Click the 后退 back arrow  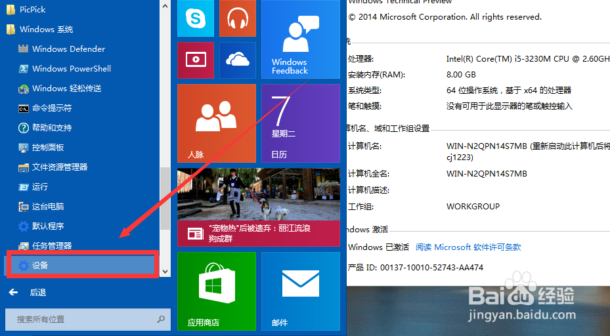click(13, 292)
